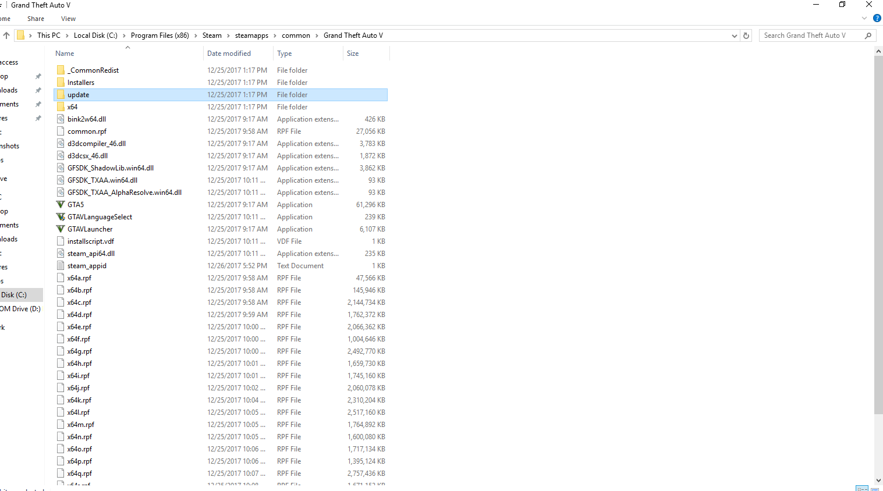Image resolution: width=883 pixels, height=491 pixels.
Task: Select the steam_appid text document icon
Action: coord(61,265)
